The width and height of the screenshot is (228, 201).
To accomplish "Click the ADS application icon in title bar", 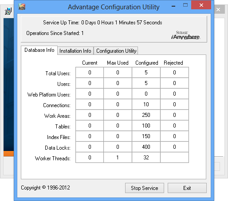I will click(x=22, y=7).
